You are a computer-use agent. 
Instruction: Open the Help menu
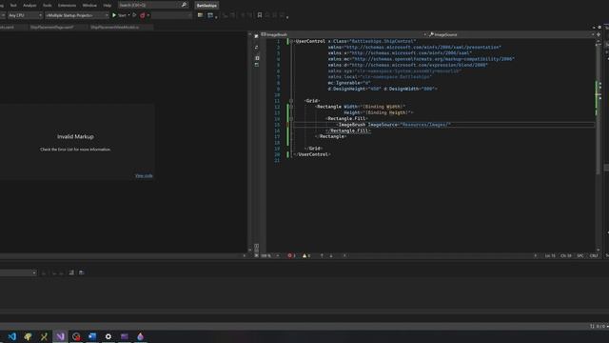point(108,6)
